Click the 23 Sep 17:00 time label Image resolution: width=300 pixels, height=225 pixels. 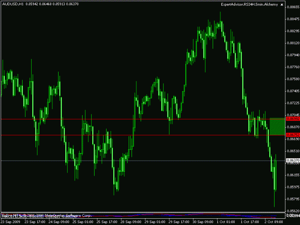coord(35,222)
